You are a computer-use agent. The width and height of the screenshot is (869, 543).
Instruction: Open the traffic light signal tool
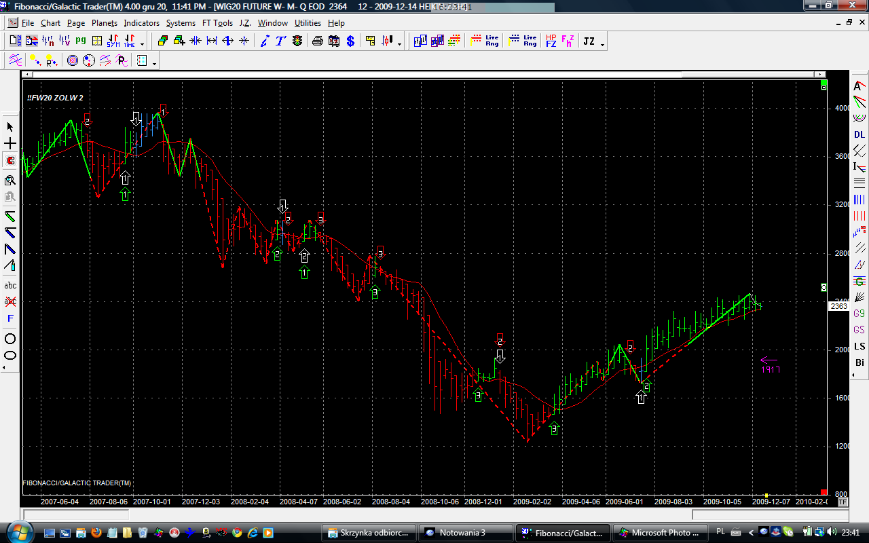[297, 41]
